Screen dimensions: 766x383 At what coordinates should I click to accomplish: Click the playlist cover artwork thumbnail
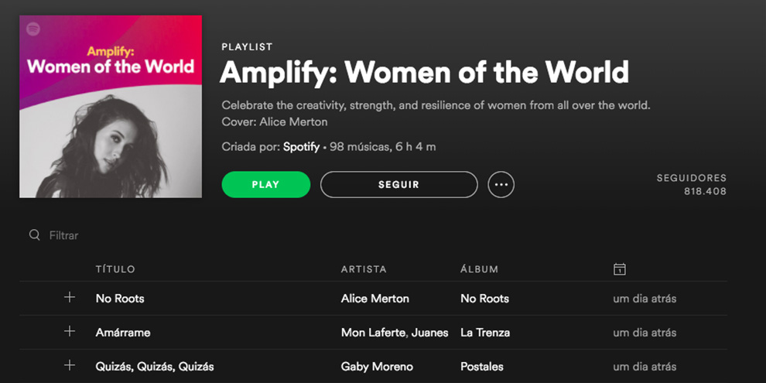tap(111, 107)
